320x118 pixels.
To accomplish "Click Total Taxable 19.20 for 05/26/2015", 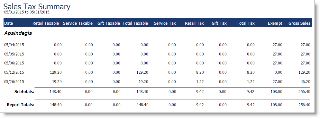I will [x=143, y=82].
